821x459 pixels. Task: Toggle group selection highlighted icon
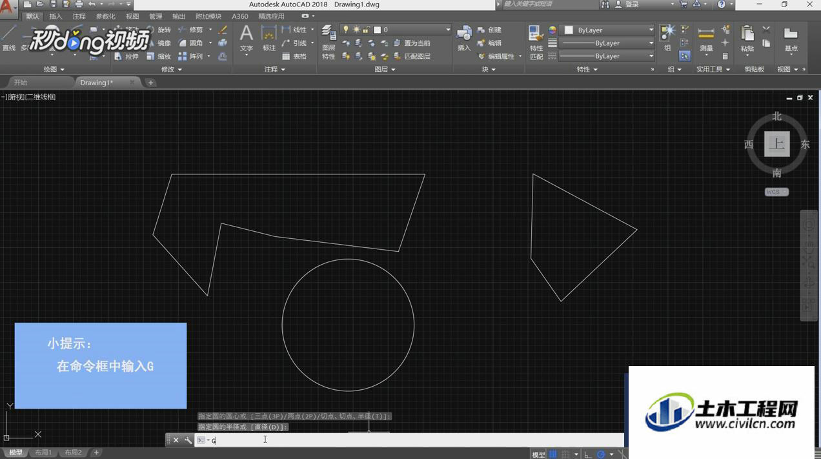click(685, 56)
